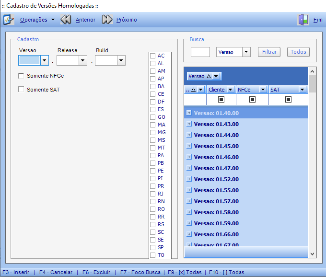The height and width of the screenshot is (277, 326).
Task: Click the first grid column sort header
Action: [195, 90]
